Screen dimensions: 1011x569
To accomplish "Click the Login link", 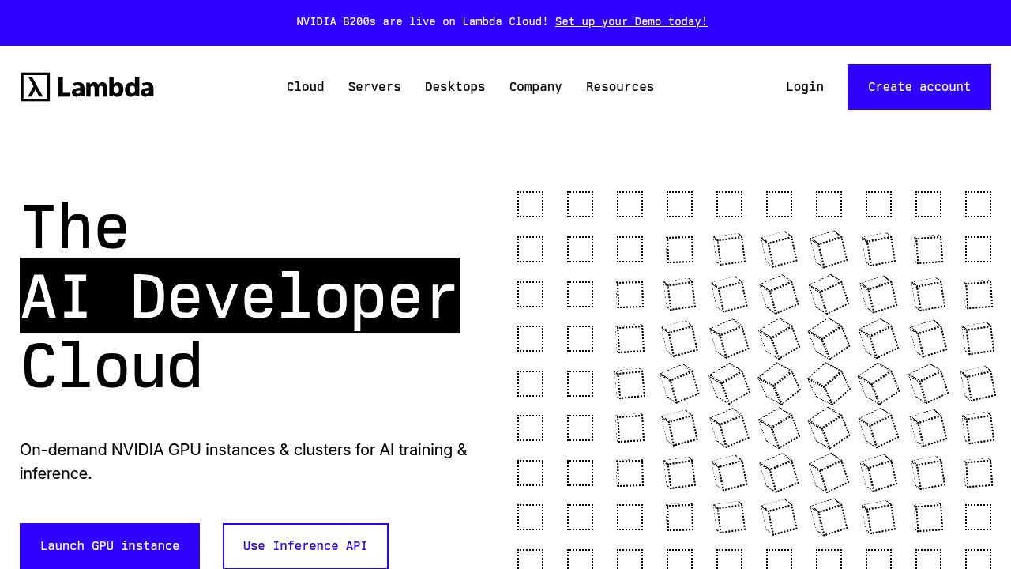I will pyautogui.click(x=805, y=87).
